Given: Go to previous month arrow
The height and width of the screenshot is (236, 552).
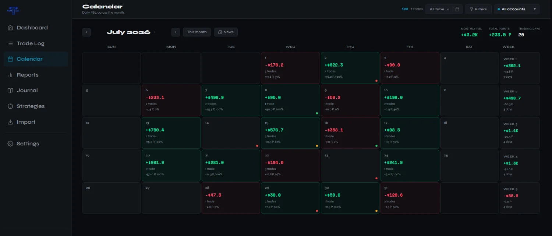Looking at the screenshot, I should click(x=86, y=32).
